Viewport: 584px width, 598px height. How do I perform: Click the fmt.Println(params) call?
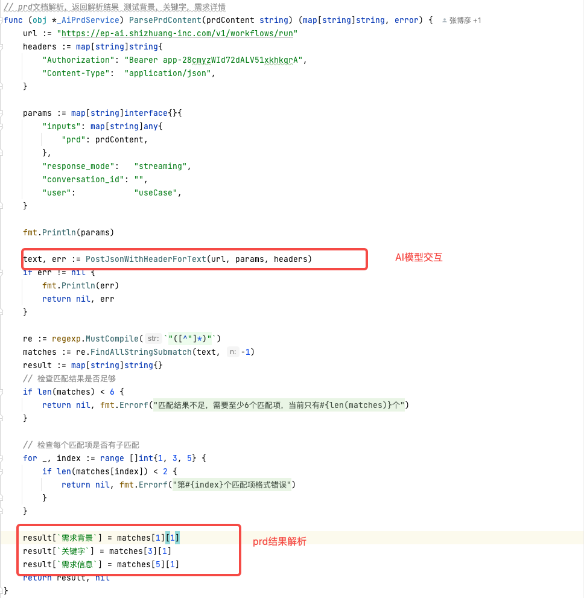[69, 233]
